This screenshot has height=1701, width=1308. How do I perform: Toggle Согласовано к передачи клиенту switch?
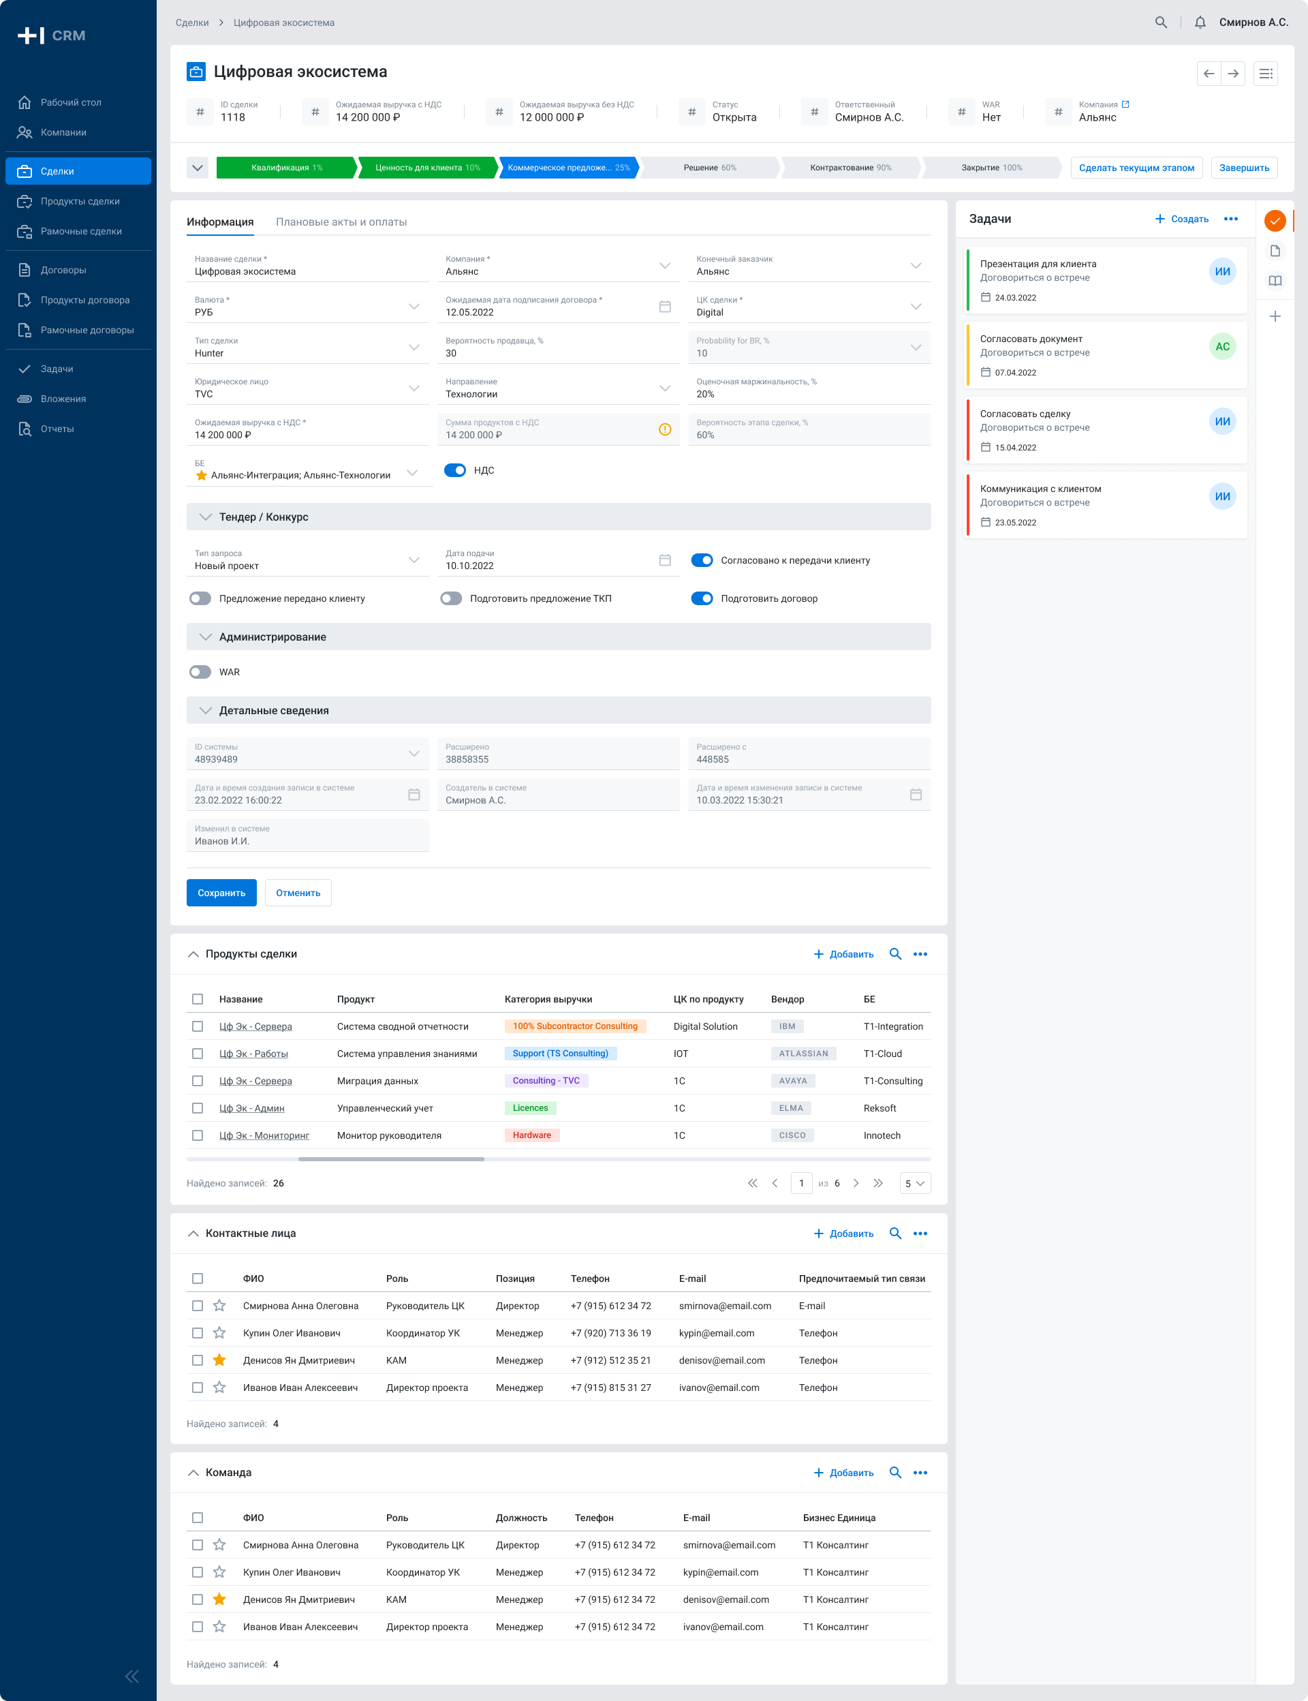(702, 560)
